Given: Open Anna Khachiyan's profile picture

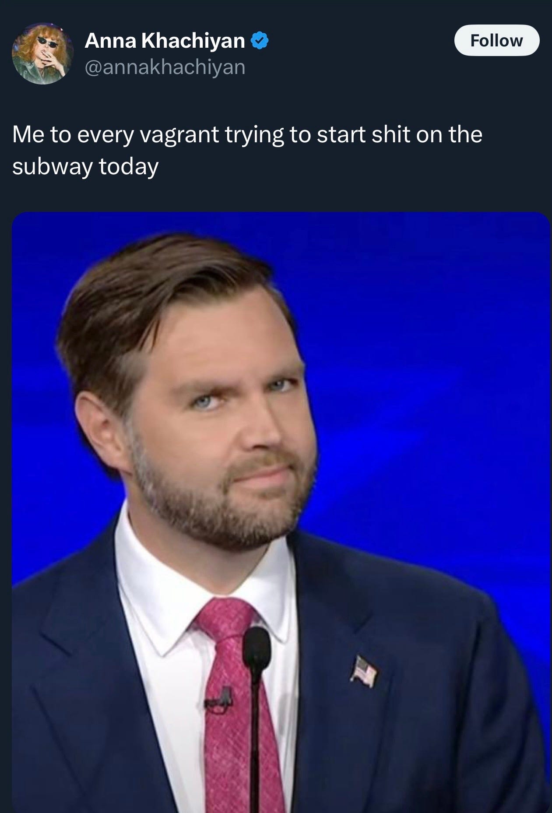Looking at the screenshot, I should point(42,54).
